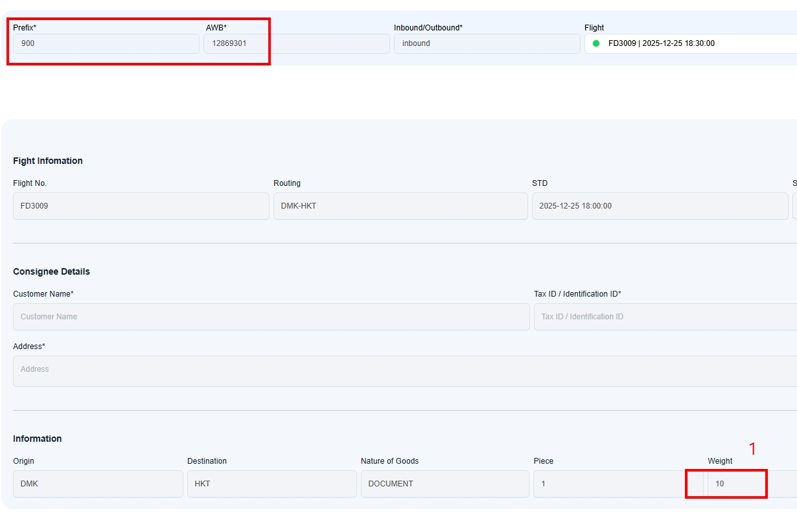Select the Routing field DMK-HKT
797x524 pixels.
pyautogui.click(x=400, y=206)
